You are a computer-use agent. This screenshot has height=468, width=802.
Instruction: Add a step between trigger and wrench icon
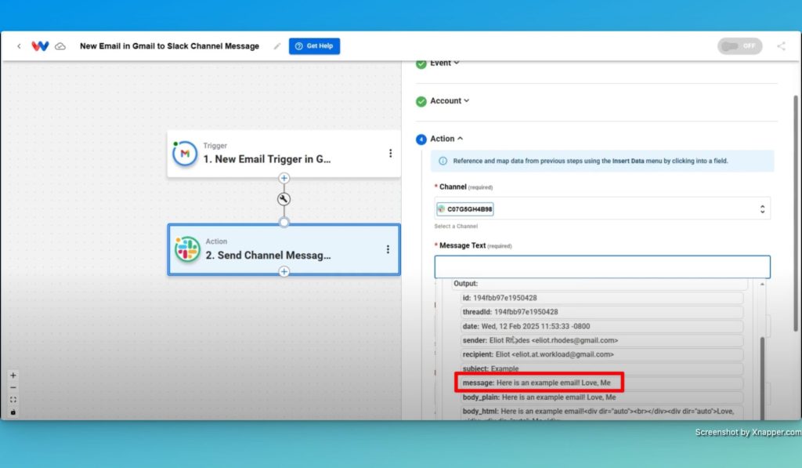284,178
